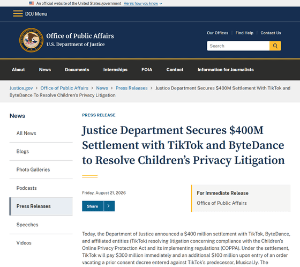Open the Contact navigation item
This screenshot has width=300, height=267.
[175, 70]
